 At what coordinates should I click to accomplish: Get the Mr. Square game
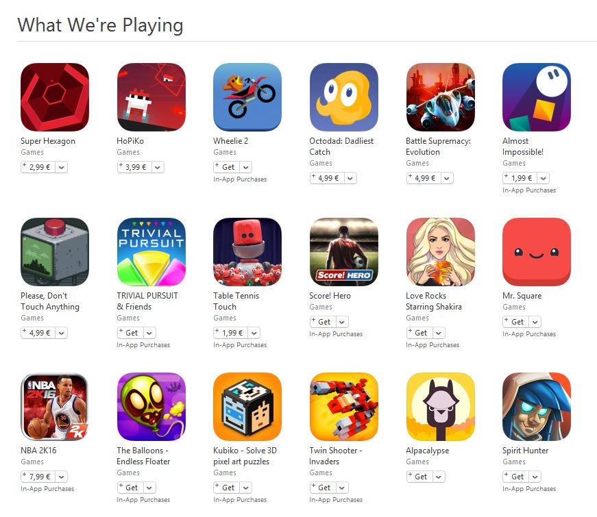tap(515, 322)
